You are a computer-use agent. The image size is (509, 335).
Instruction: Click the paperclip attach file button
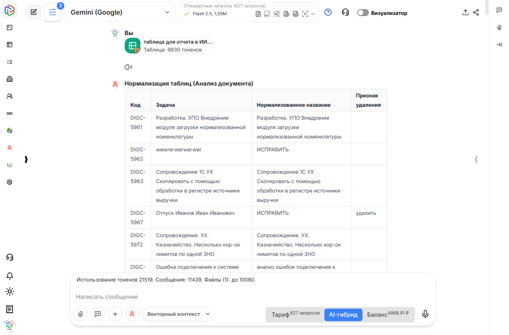pyautogui.click(x=81, y=314)
